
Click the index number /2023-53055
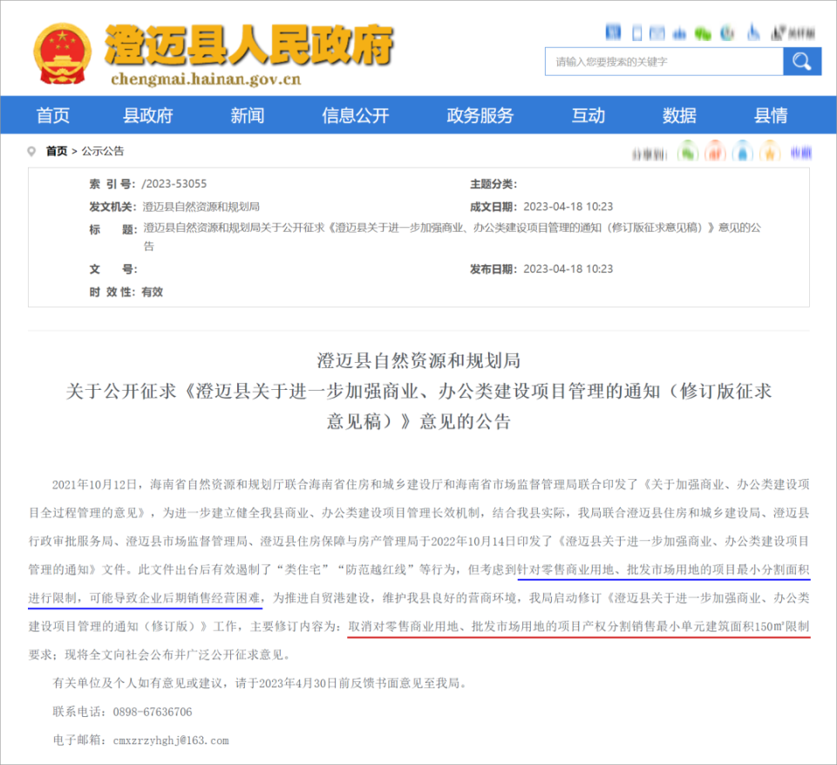tap(174, 184)
